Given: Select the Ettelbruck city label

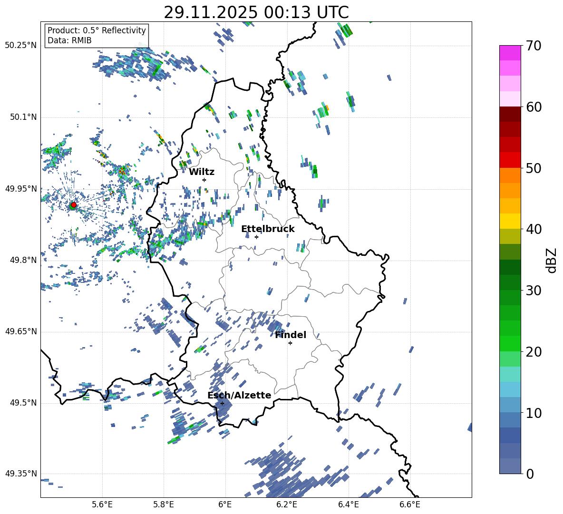Looking at the screenshot, I should (x=268, y=229).
